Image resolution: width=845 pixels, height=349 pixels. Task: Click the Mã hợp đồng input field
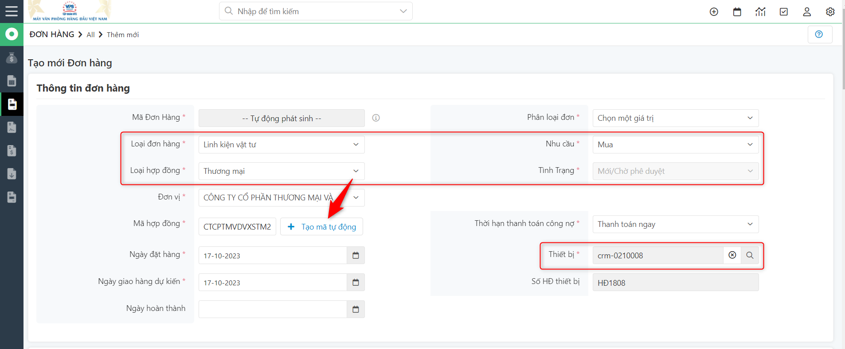[x=237, y=226]
